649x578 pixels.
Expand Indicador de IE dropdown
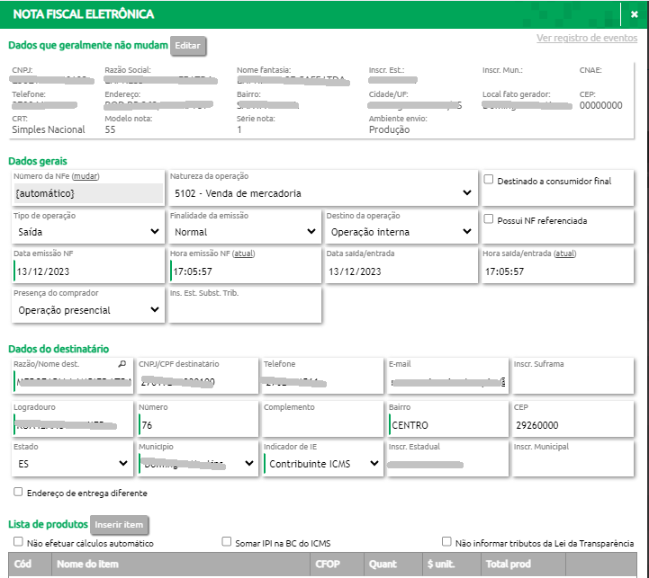[322, 464]
